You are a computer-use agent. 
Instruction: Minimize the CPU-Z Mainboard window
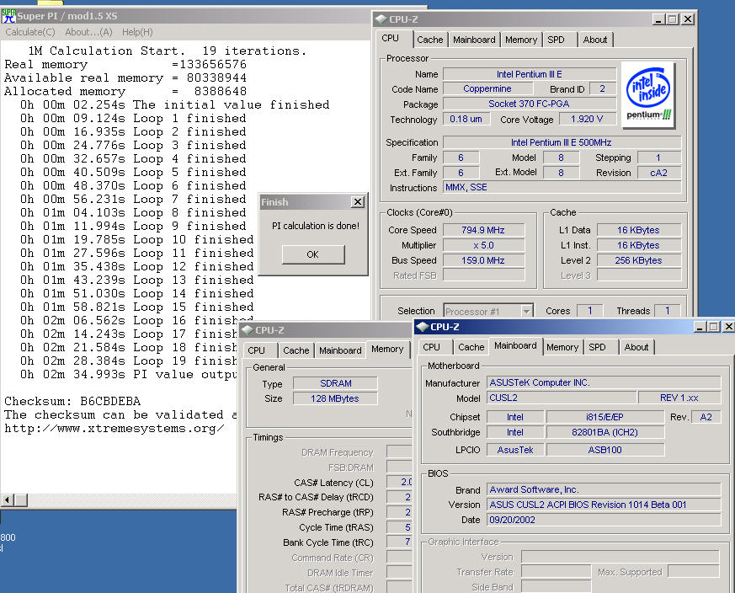[700, 327]
